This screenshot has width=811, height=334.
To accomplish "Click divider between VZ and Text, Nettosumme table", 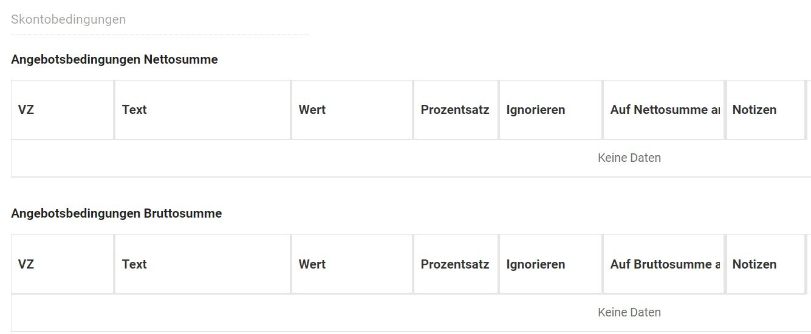I will 114,110.
